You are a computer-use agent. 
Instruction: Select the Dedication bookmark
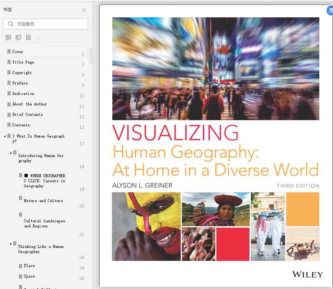(x=23, y=93)
